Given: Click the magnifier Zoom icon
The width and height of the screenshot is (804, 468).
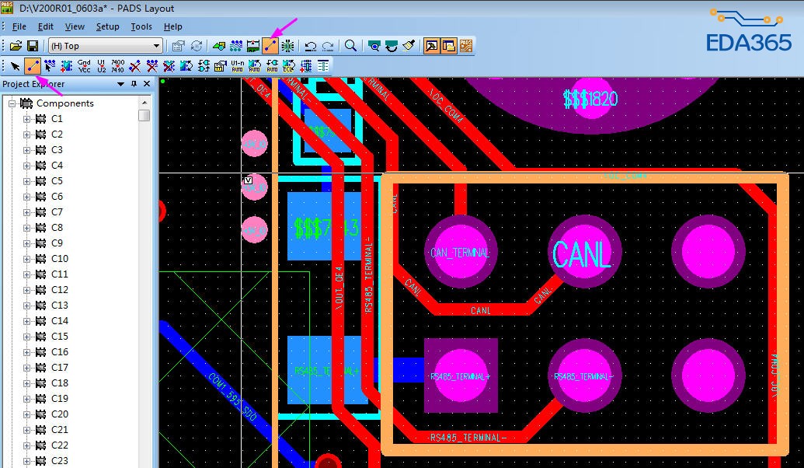Looking at the screenshot, I should coord(350,46).
